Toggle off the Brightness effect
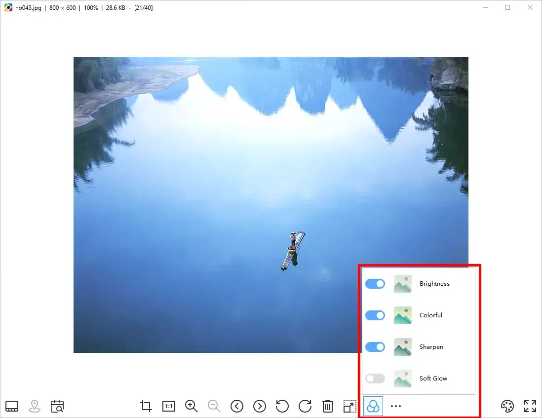The image size is (542, 418). [375, 284]
